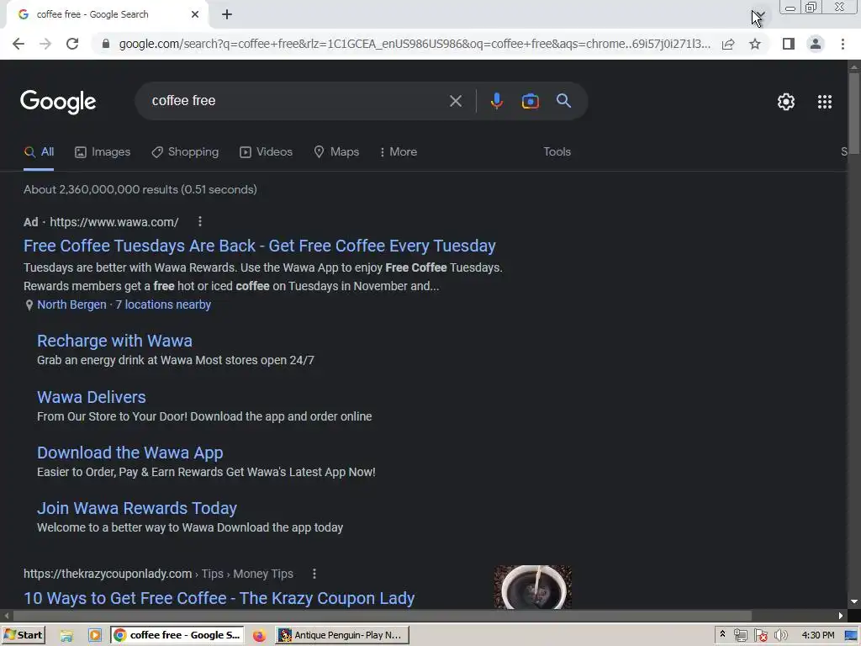This screenshot has height=646, width=861.
Task: Open file explorer from taskbar
Action: click(66, 636)
